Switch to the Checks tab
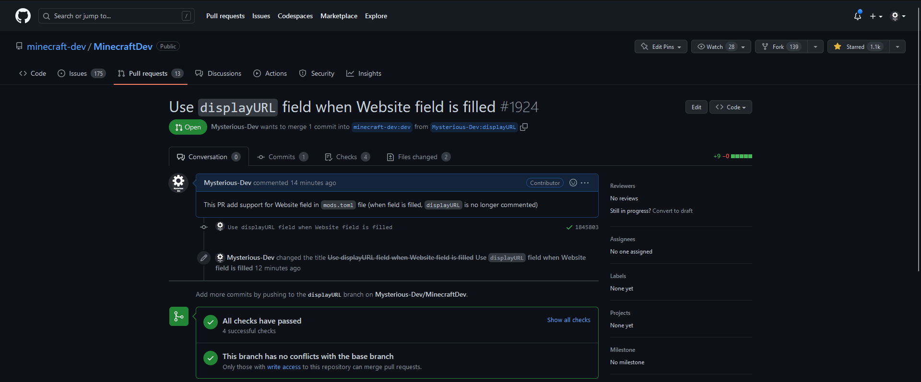This screenshot has width=921, height=382. pyautogui.click(x=347, y=157)
